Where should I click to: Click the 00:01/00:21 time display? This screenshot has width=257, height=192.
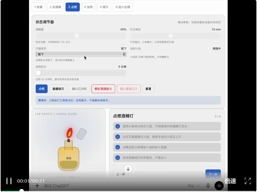pos(31,181)
